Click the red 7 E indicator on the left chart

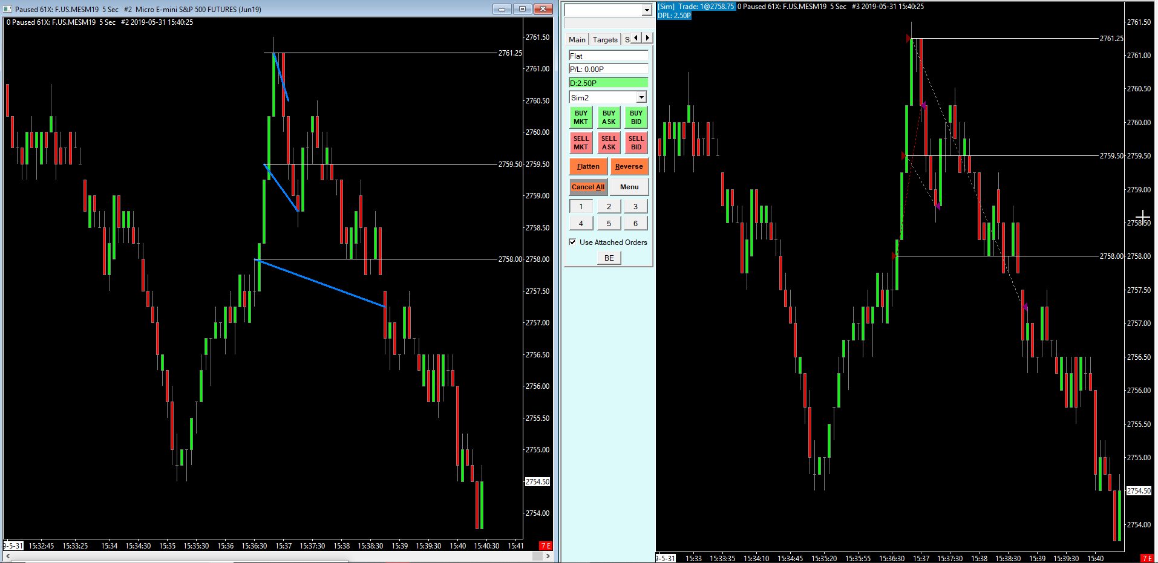(546, 545)
